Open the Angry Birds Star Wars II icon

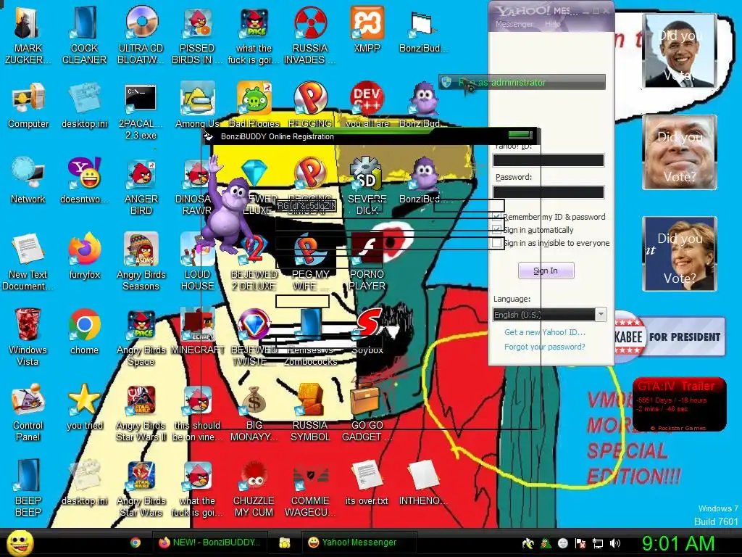tap(141, 413)
